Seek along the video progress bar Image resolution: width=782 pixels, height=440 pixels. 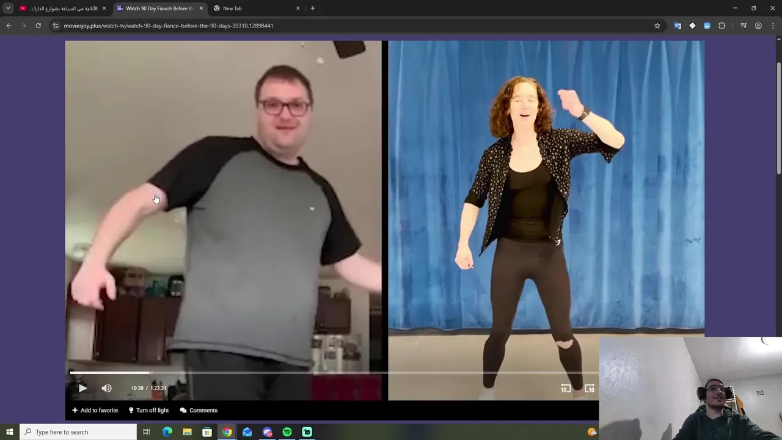click(334, 372)
